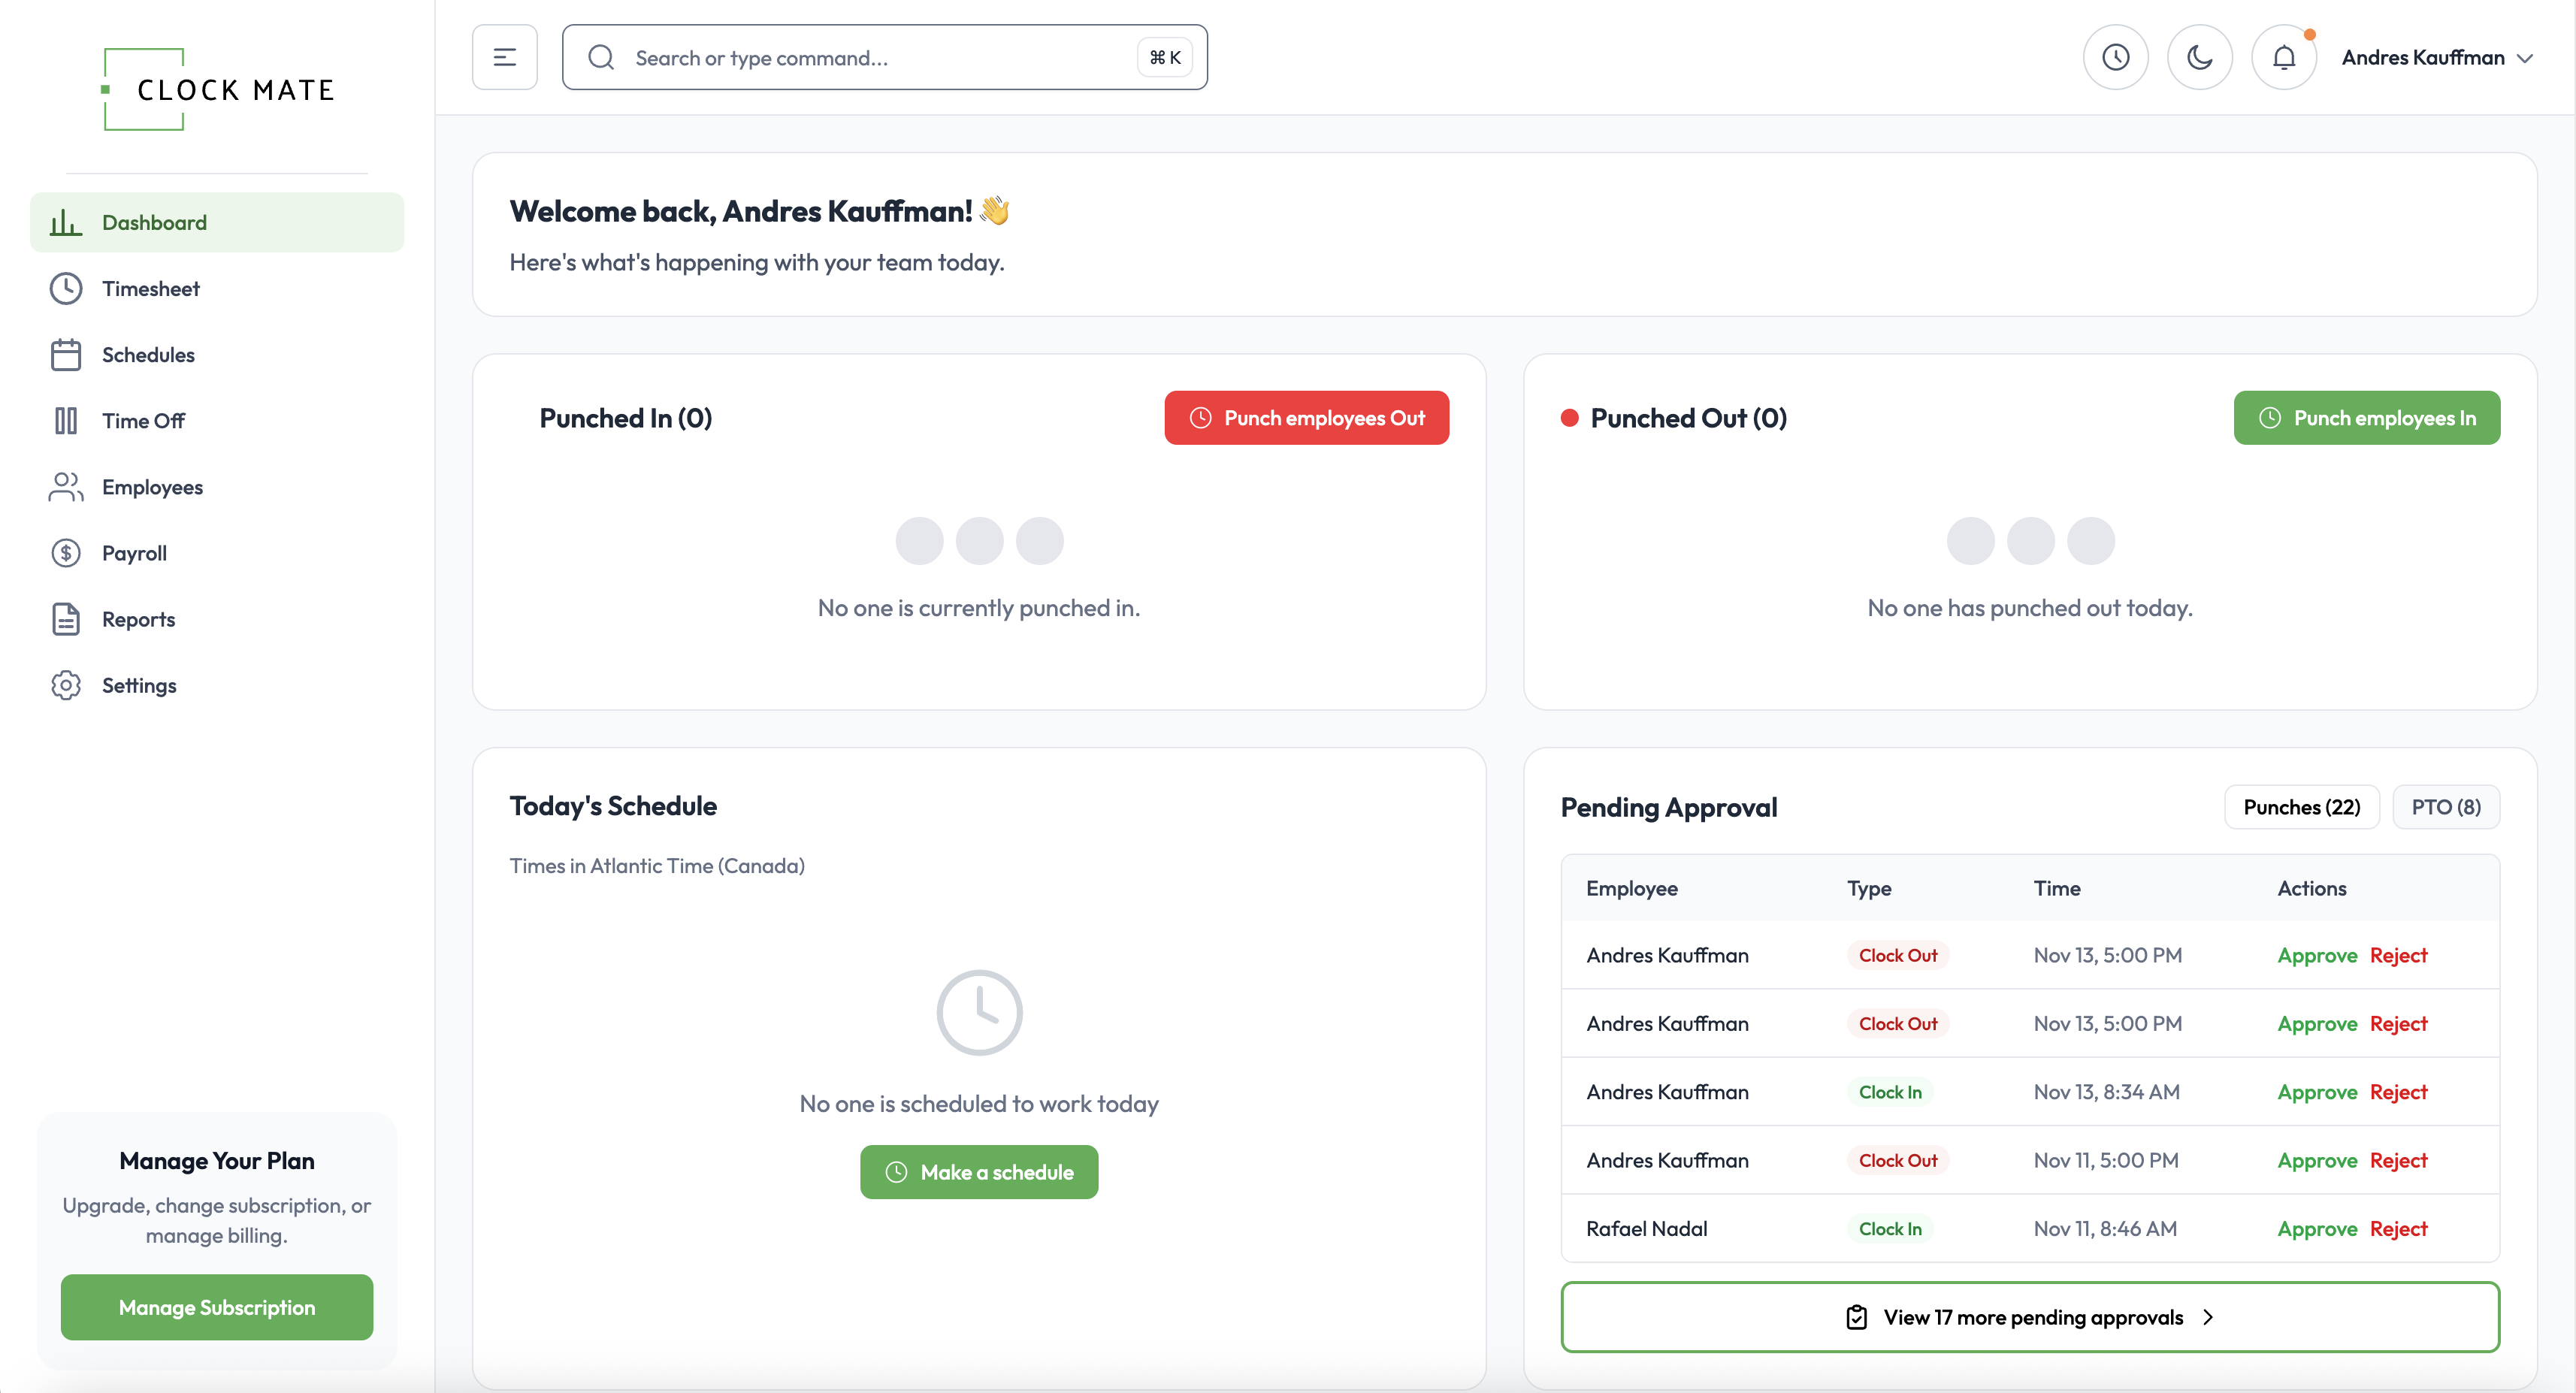Open the Timesheet section in the sidebar
This screenshot has height=1393, width=2576.
click(x=152, y=288)
